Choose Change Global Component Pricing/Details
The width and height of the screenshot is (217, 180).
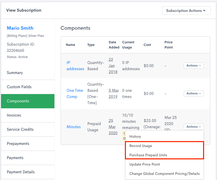[164, 174]
